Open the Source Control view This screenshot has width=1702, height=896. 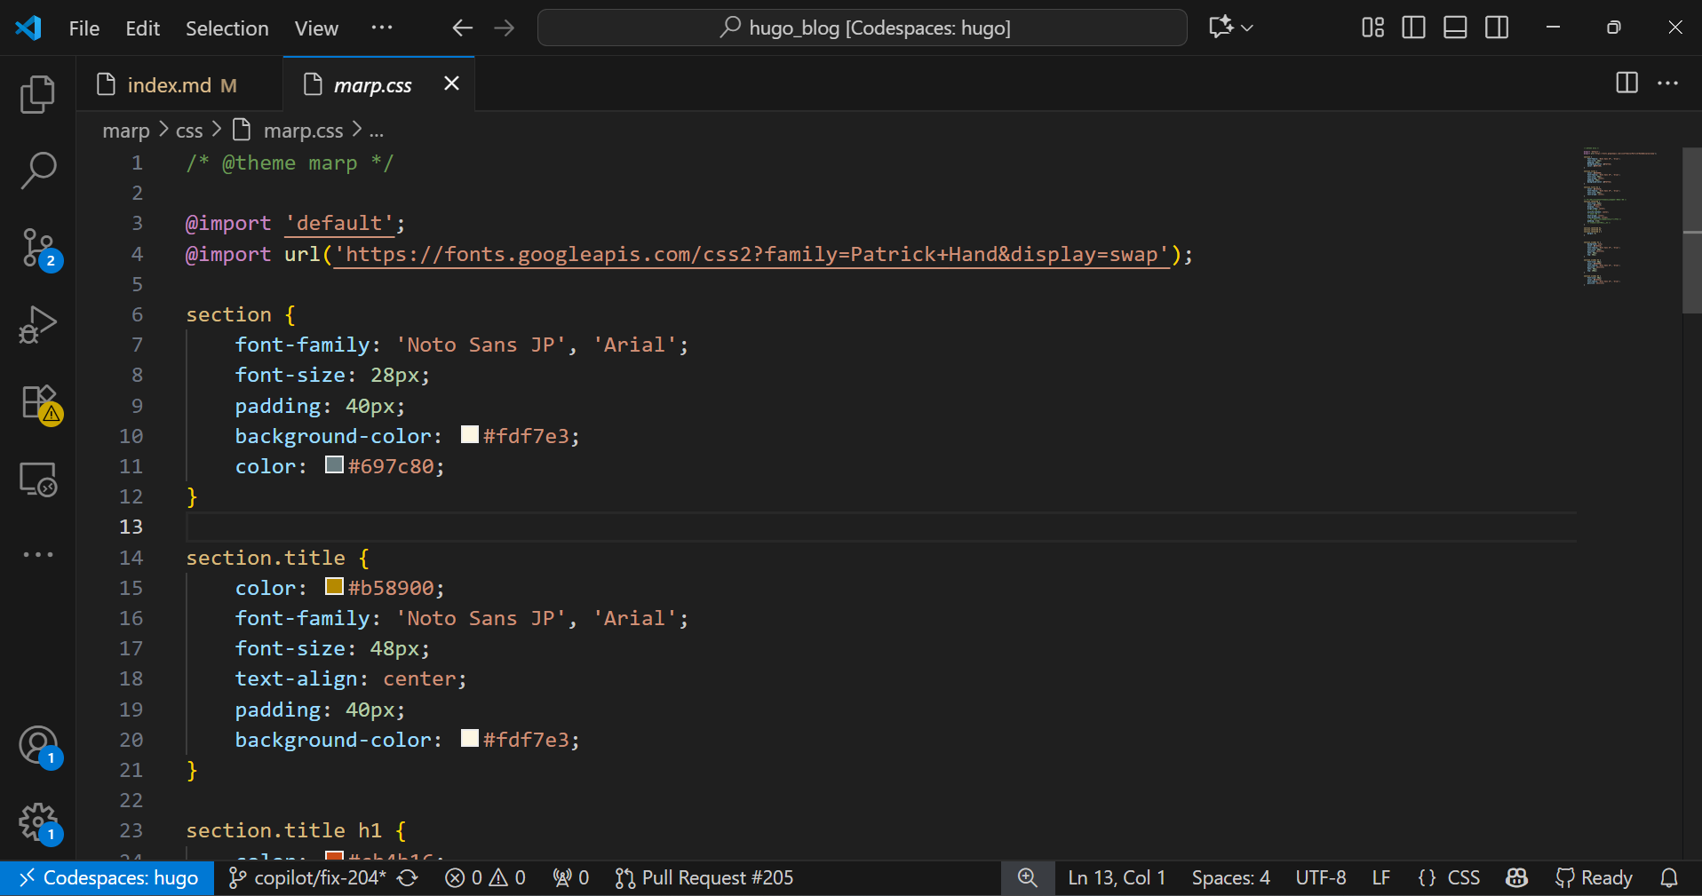click(37, 249)
